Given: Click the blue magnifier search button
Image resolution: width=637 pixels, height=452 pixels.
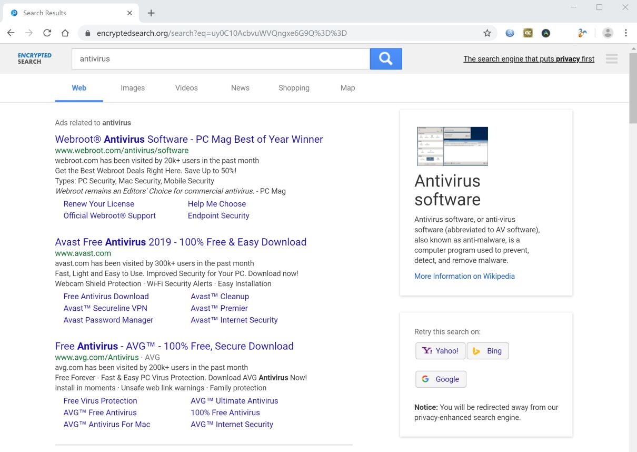Looking at the screenshot, I should [x=386, y=59].
